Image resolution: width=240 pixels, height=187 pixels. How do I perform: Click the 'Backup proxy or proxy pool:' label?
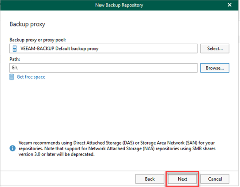coord(38,40)
